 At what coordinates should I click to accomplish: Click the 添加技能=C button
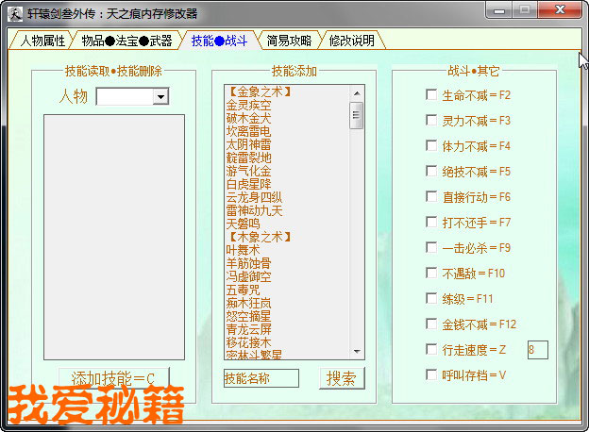click(x=113, y=378)
